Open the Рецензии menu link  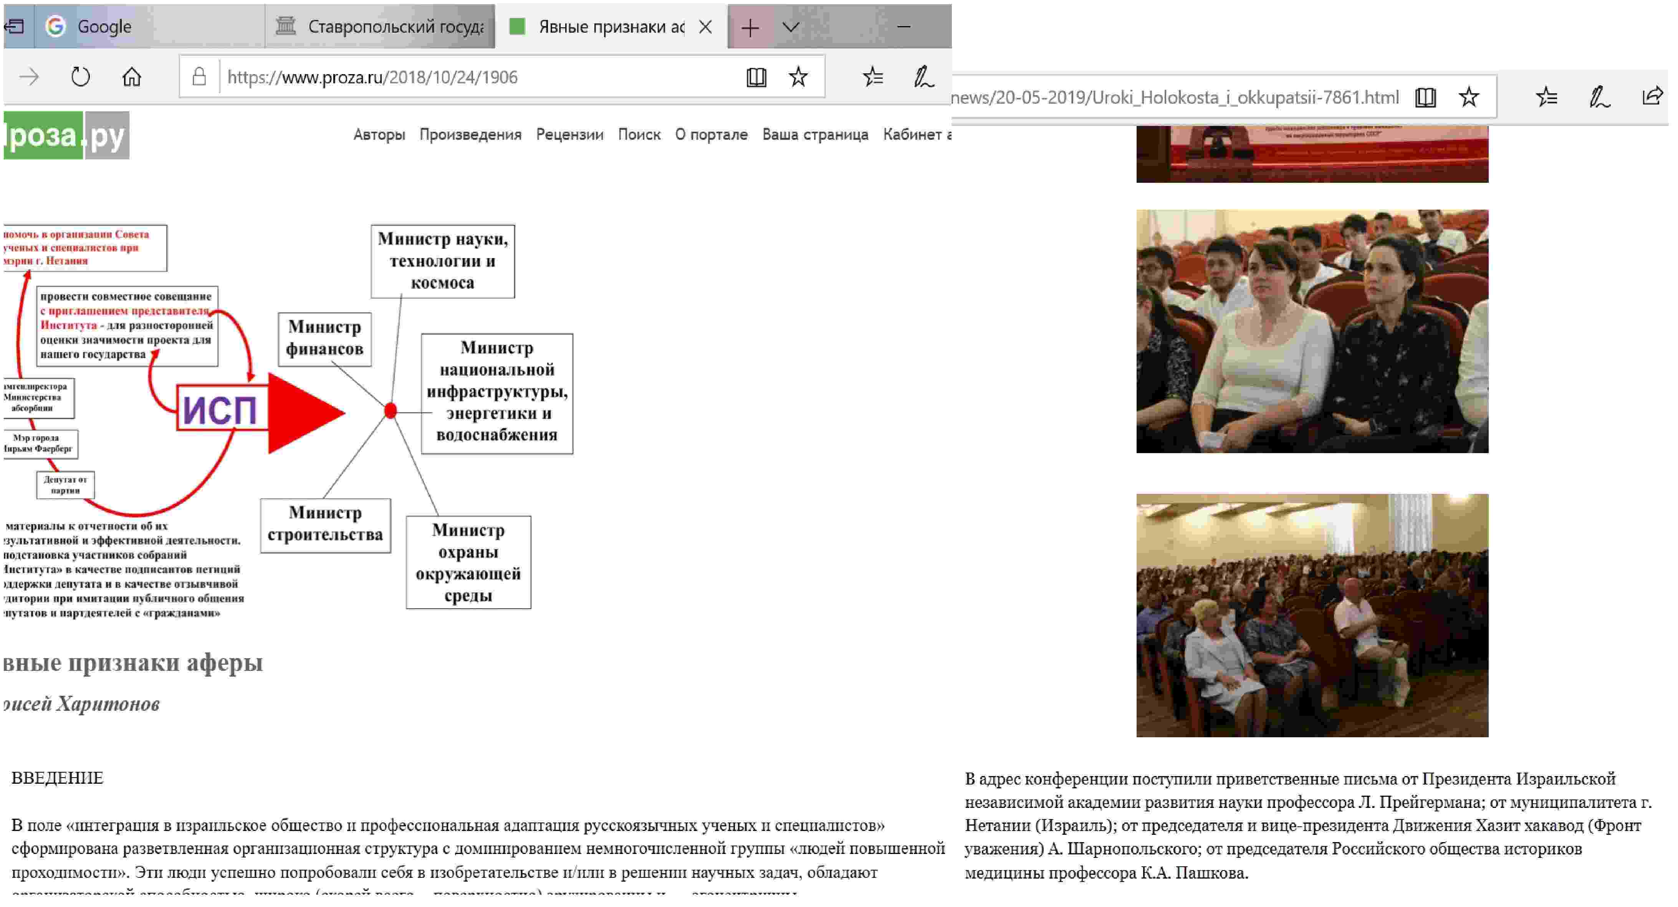pos(569,134)
